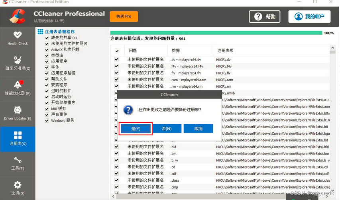Open 帮助 help button

click(x=265, y=16)
